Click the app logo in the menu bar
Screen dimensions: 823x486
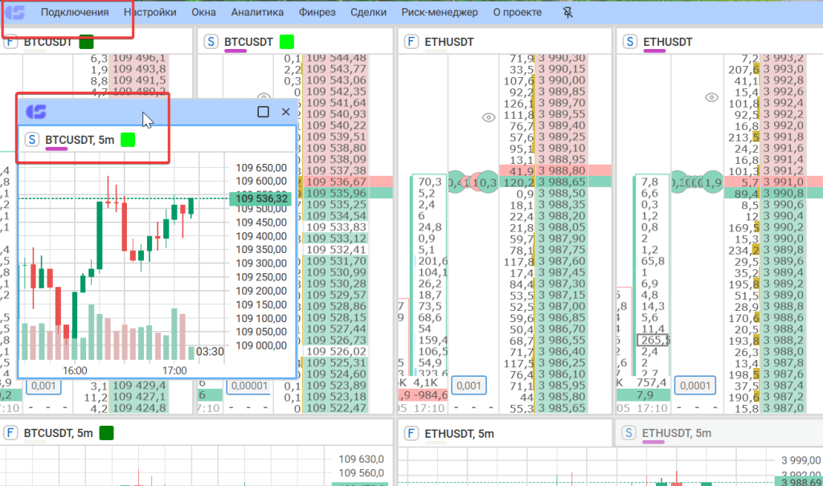pos(14,13)
